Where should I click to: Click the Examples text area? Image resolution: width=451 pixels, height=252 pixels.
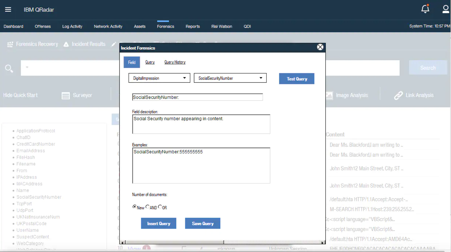pos(201,166)
